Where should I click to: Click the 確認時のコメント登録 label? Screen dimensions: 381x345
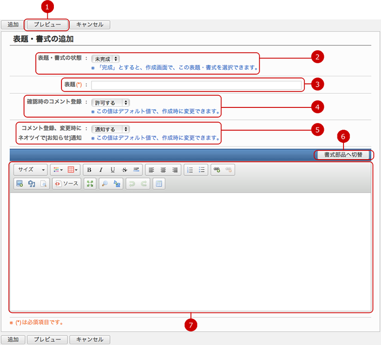(54, 102)
